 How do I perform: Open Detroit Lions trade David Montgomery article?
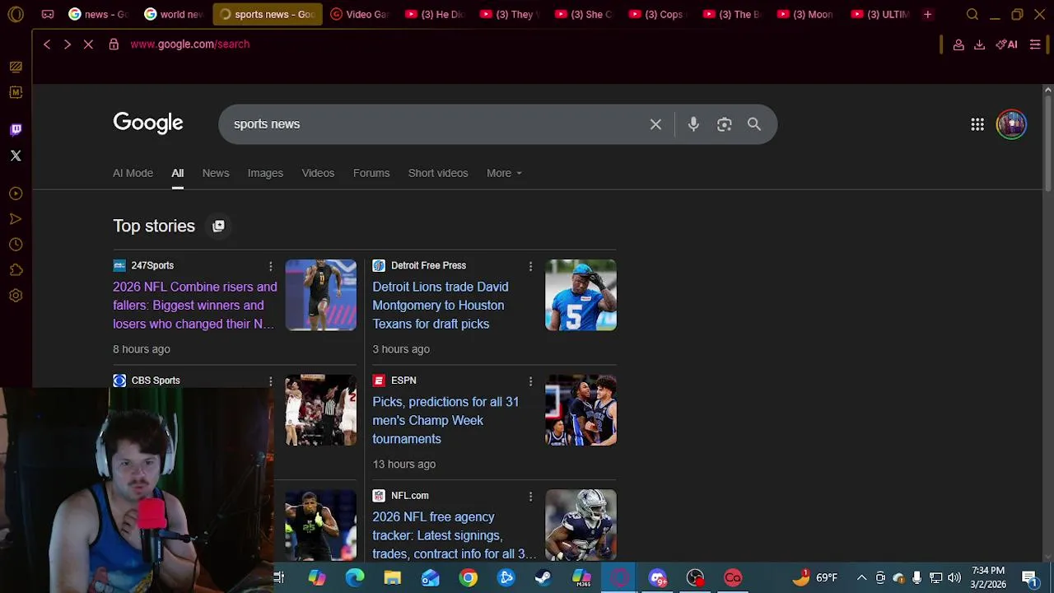point(441,306)
